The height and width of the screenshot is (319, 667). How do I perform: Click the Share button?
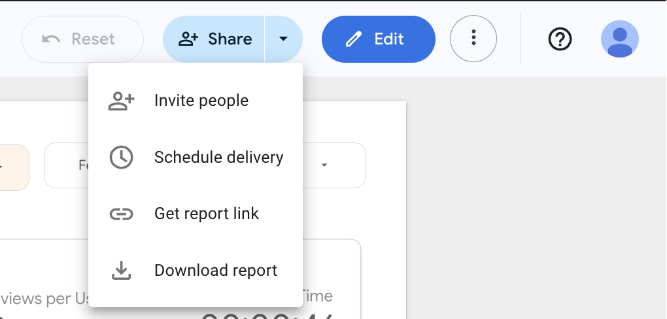pos(214,39)
